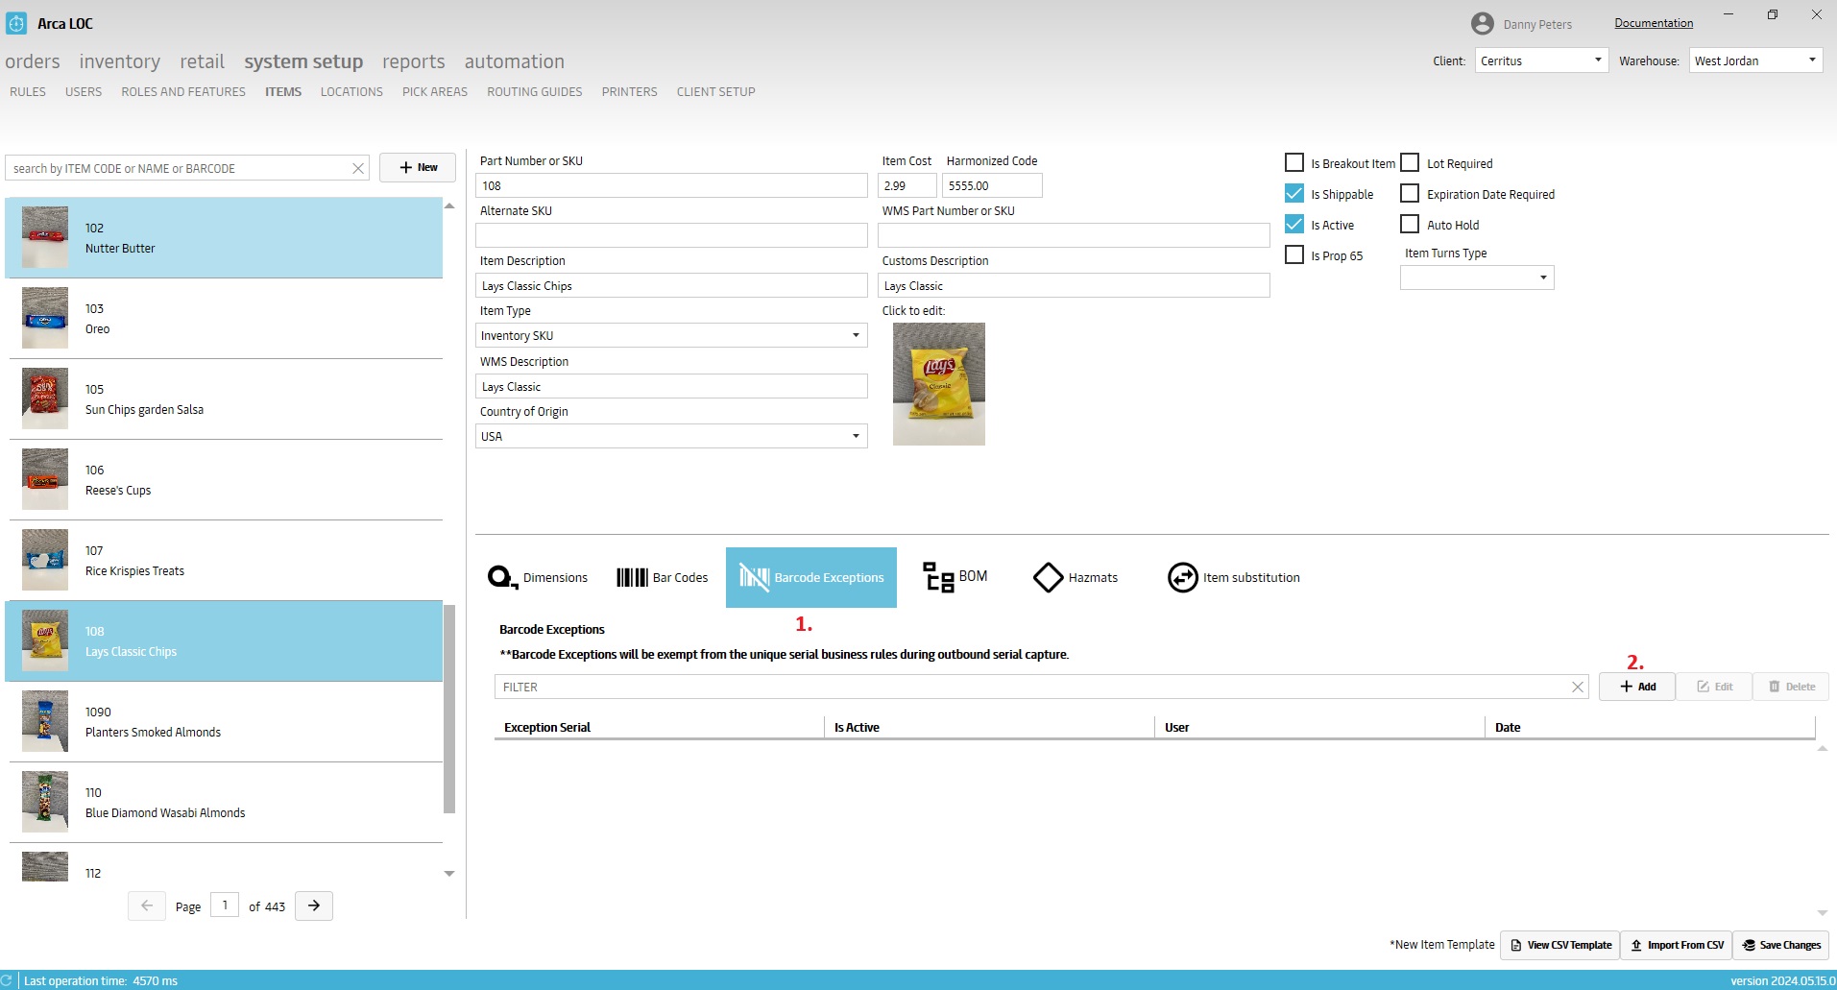Click the Item substitution swap icon
1837x990 pixels.
[x=1183, y=577]
